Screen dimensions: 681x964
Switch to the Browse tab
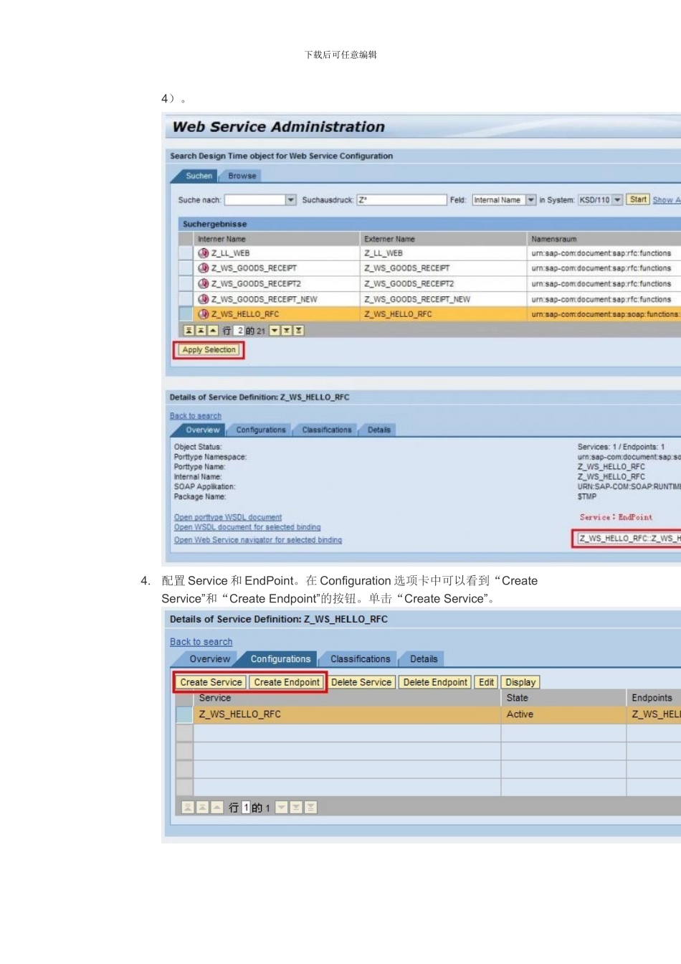242,176
